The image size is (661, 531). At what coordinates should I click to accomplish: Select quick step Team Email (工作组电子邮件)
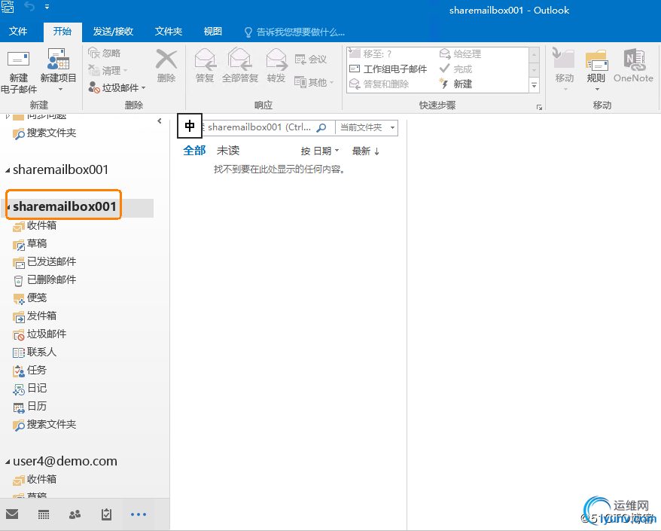point(388,69)
